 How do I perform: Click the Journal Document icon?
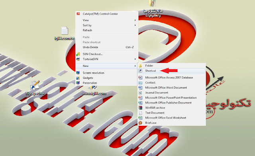[140, 93]
